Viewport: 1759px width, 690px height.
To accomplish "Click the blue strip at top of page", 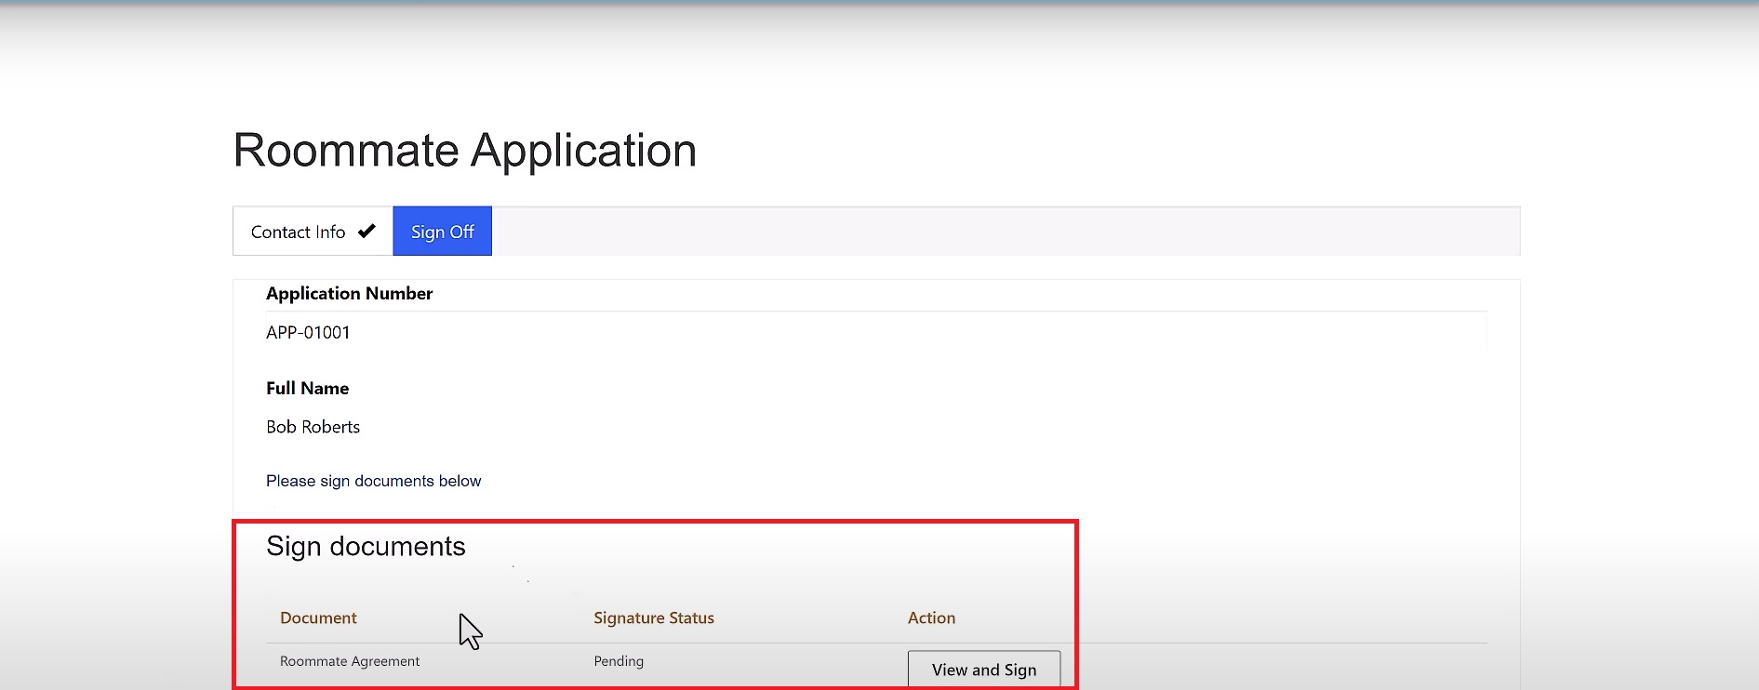I will [879, 3].
